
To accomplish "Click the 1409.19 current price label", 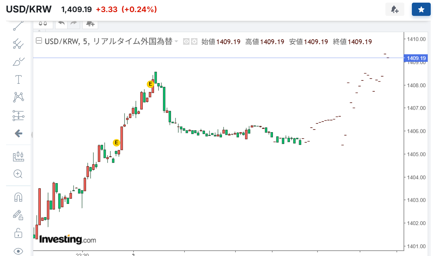I will point(416,58).
